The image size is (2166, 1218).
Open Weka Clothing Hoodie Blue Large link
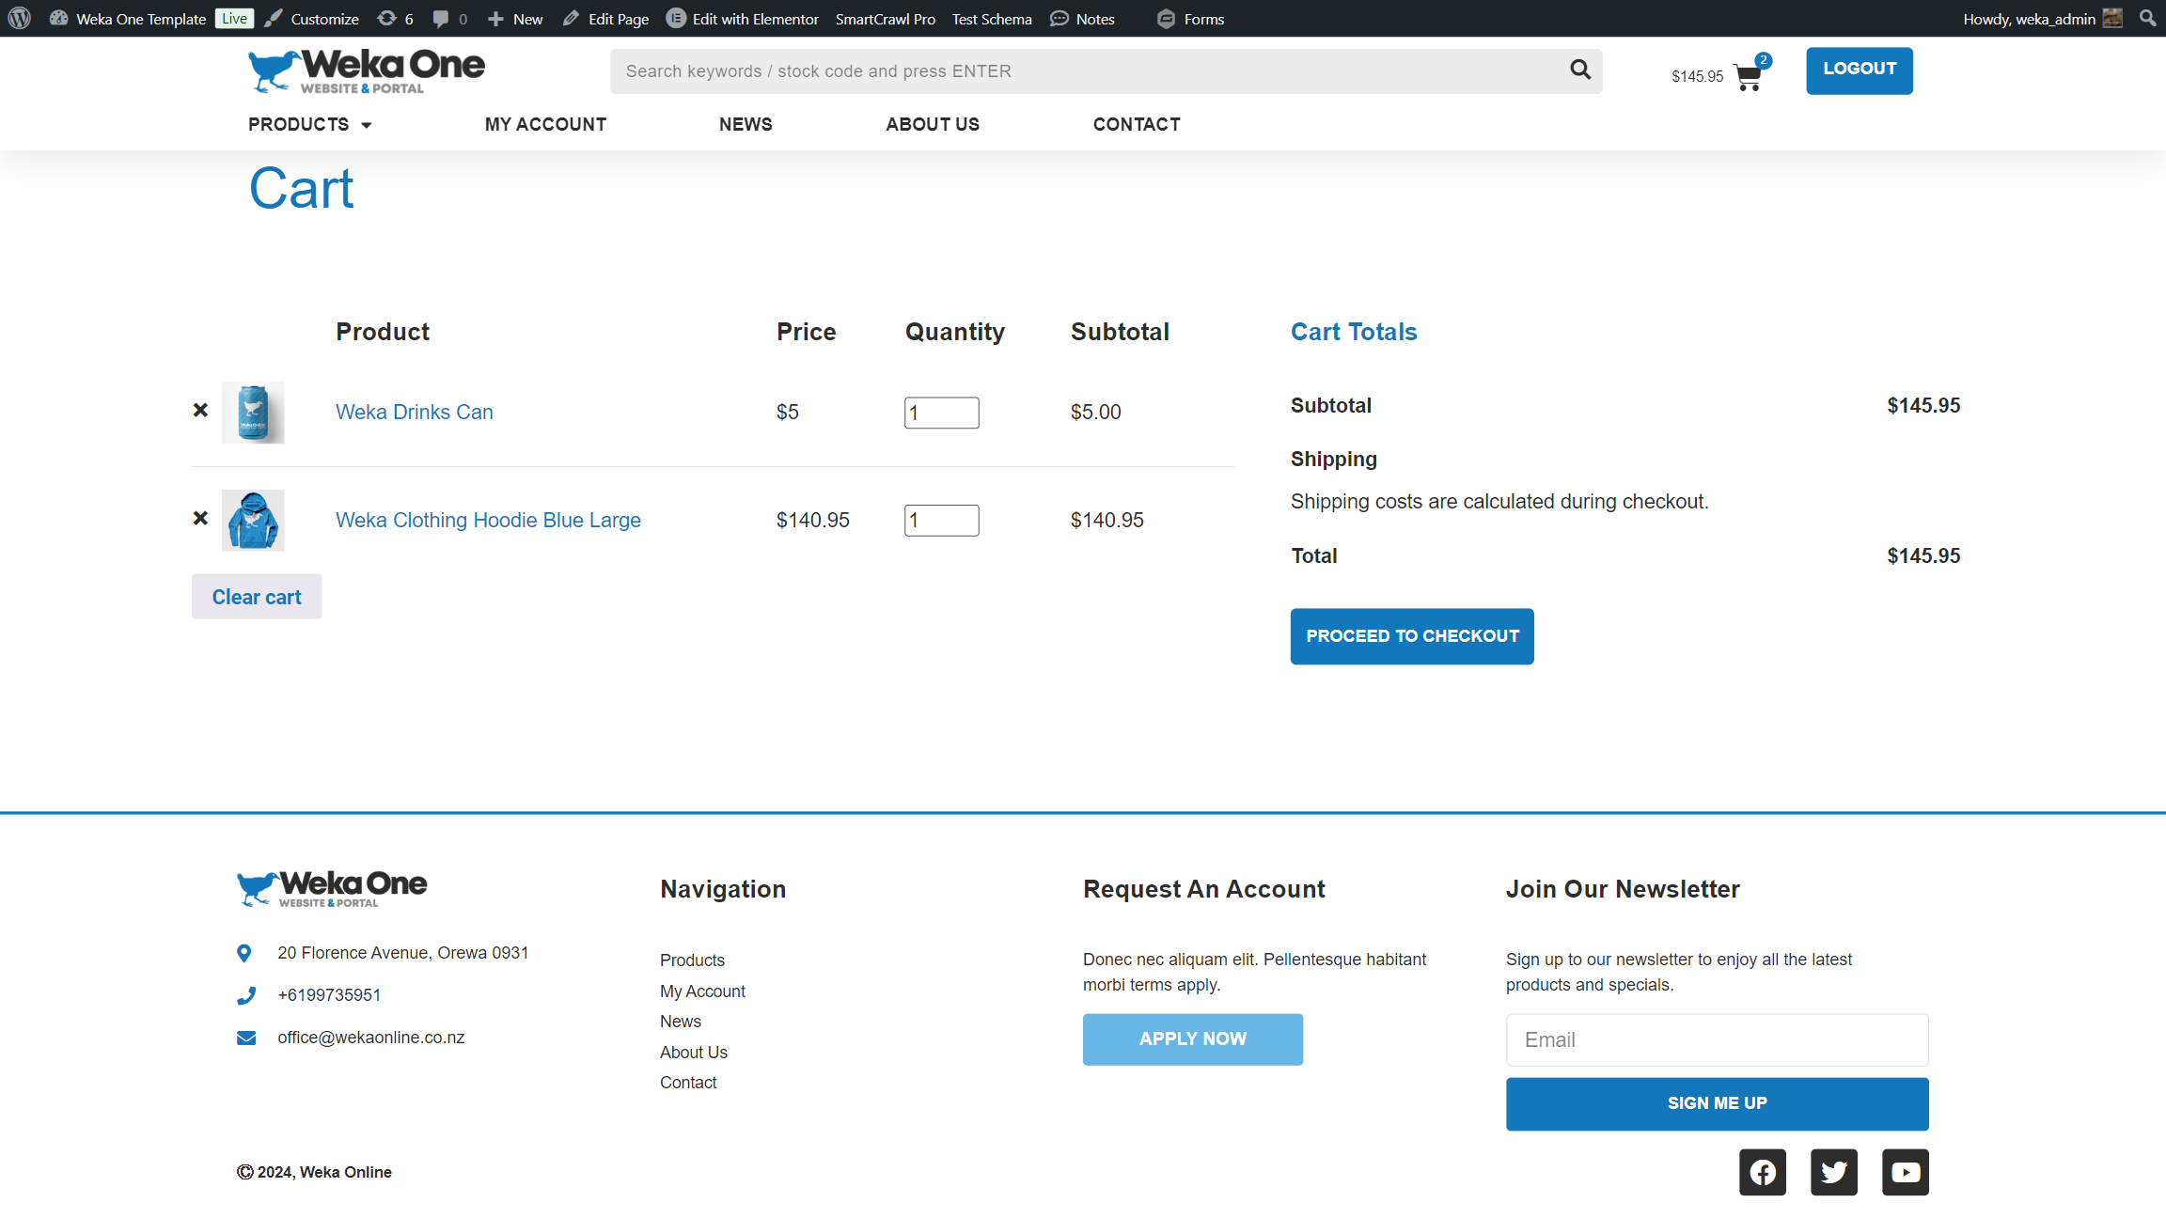(488, 520)
